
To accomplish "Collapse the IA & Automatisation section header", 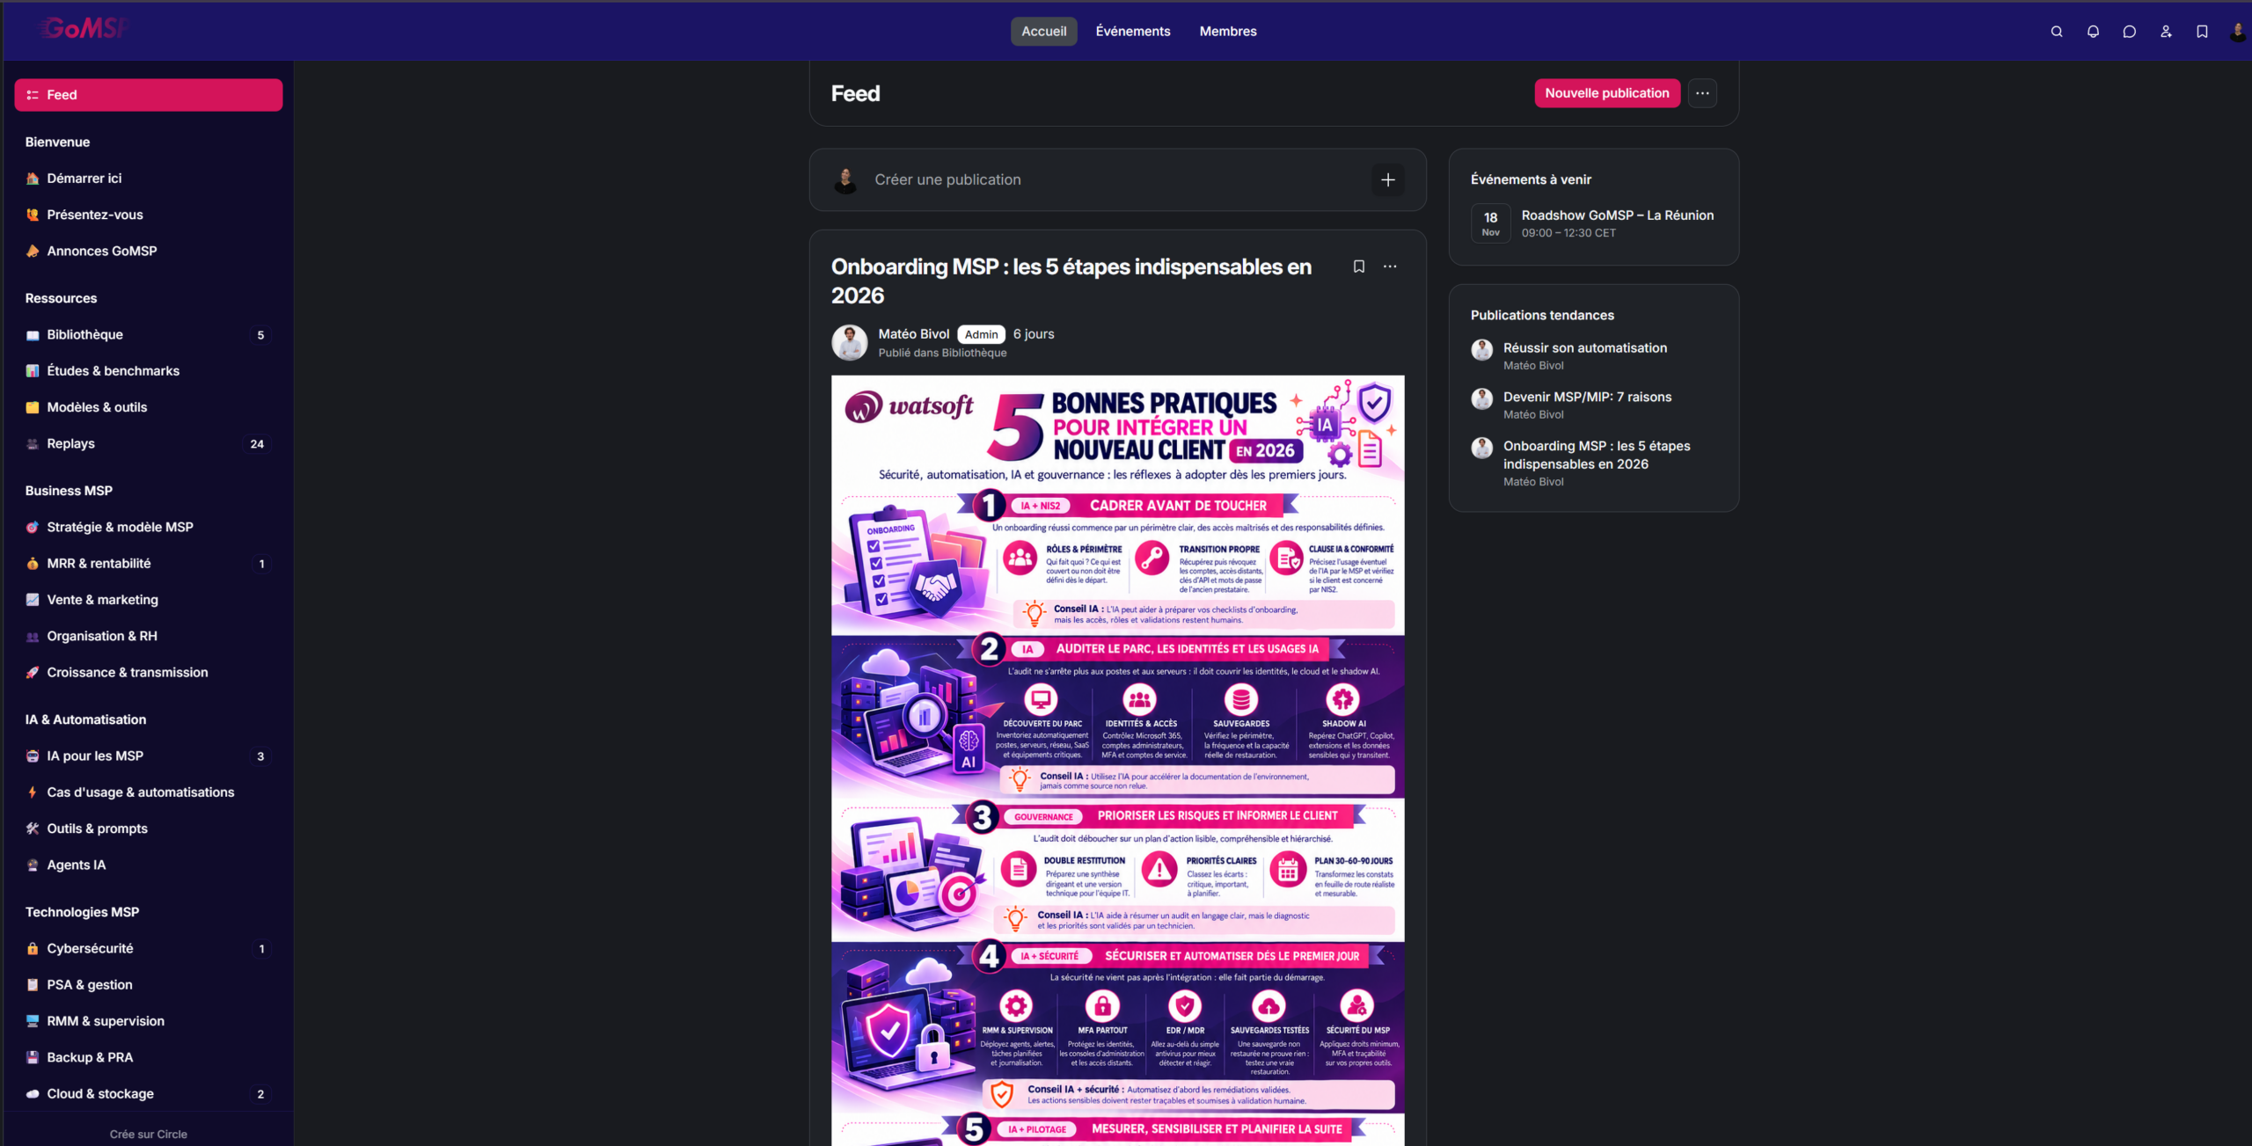I will 85,719.
